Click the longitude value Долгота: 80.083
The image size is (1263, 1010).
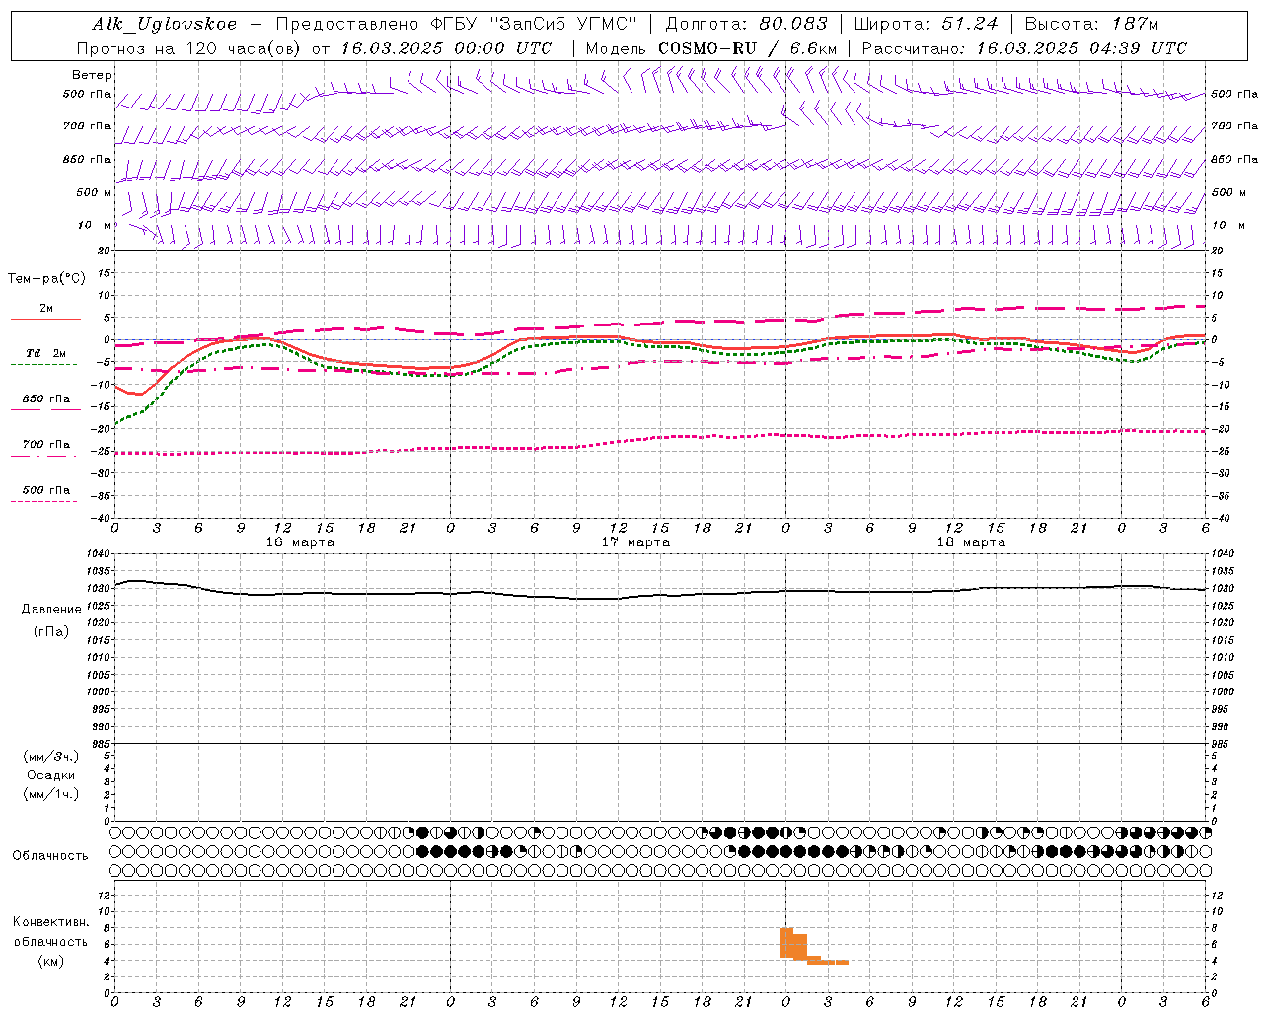[x=747, y=24]
